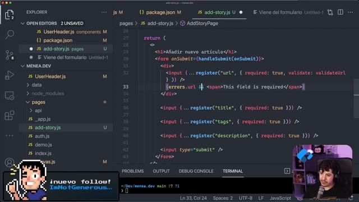The width and height of the screenshot is (359, 202).
Task: Collapse the pages folder
Action: [28, 102]
